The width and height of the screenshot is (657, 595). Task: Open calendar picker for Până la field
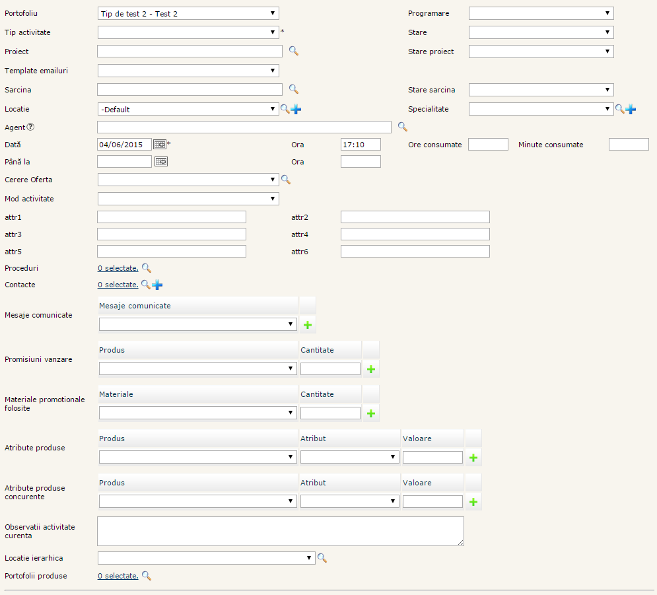point(160,161)
